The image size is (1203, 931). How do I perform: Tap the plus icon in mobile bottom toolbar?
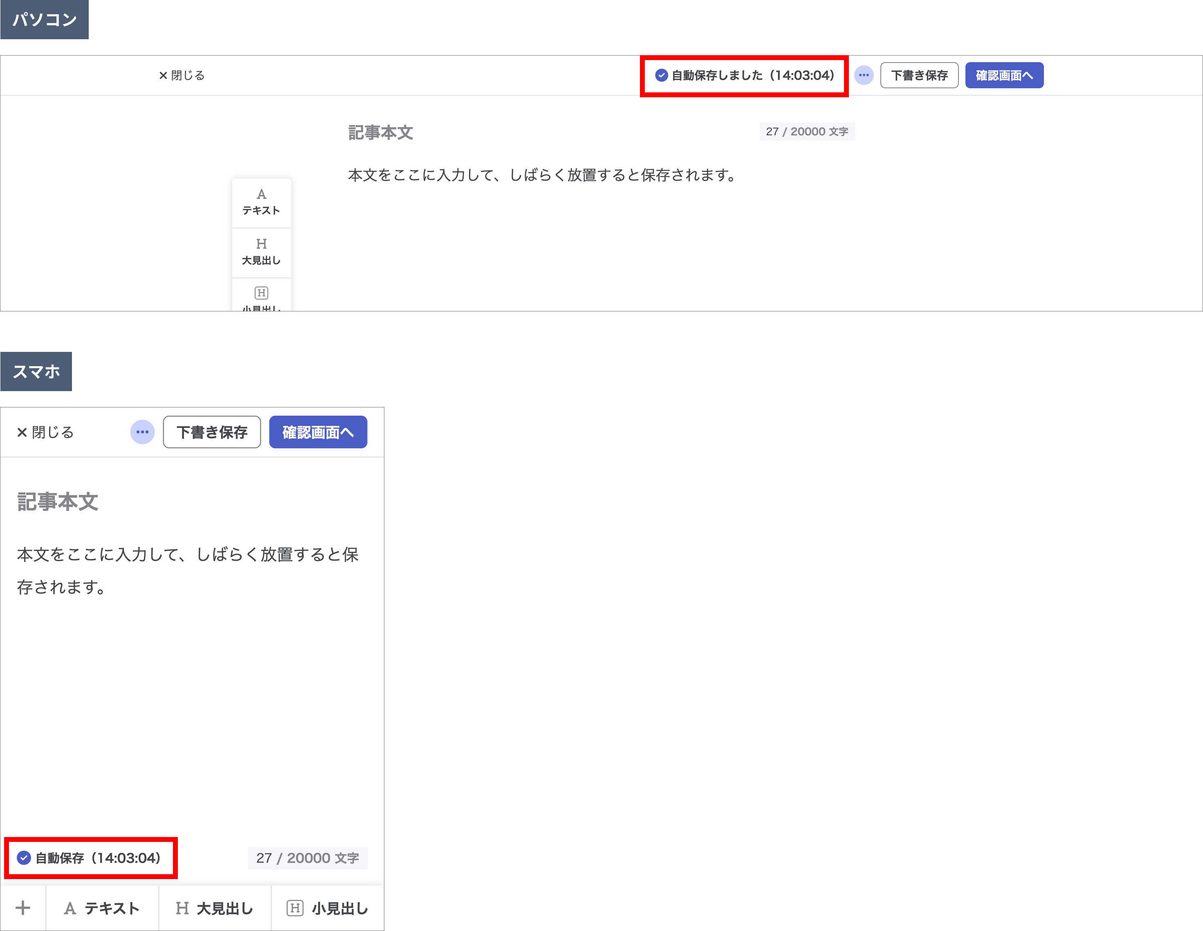[22, 908]
